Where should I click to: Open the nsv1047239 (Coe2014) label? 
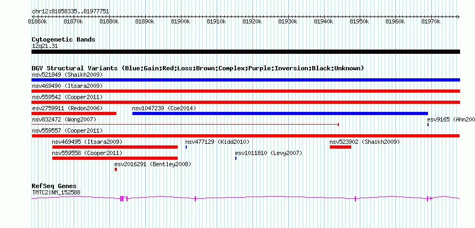coord(164,108)
